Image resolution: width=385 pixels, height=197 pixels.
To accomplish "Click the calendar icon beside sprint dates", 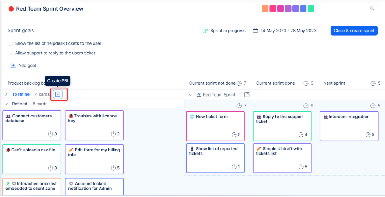I will [x=256, y=31].
